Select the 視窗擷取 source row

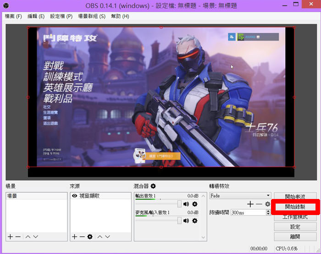tap(100, 196)
